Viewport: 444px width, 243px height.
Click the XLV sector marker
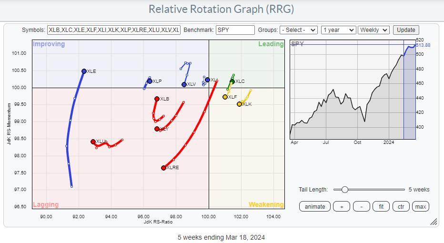[x=184, y=84]
